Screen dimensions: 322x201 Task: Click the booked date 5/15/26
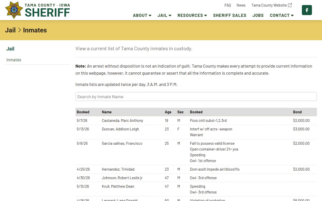83,186
